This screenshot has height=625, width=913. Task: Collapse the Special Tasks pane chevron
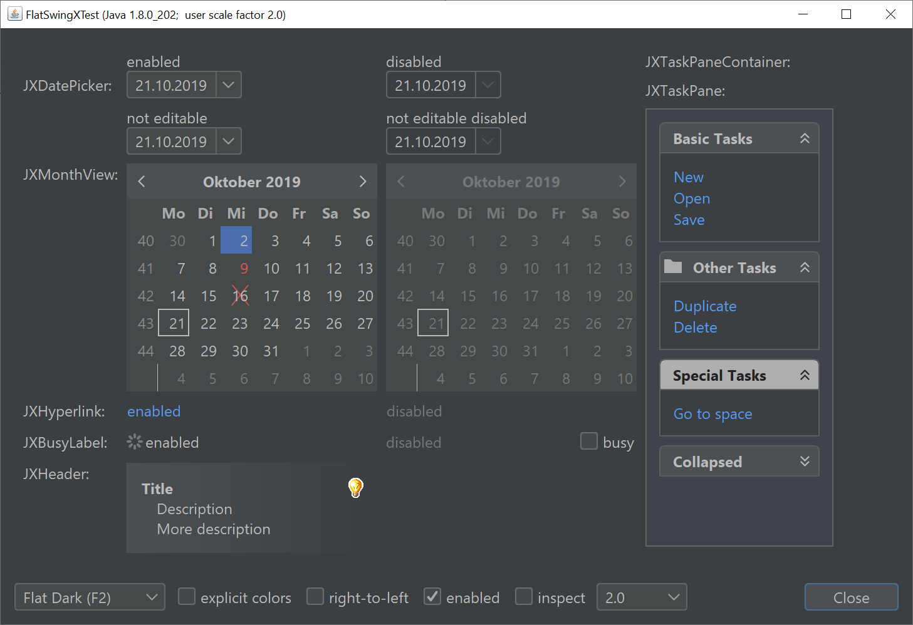click(805, 375)
